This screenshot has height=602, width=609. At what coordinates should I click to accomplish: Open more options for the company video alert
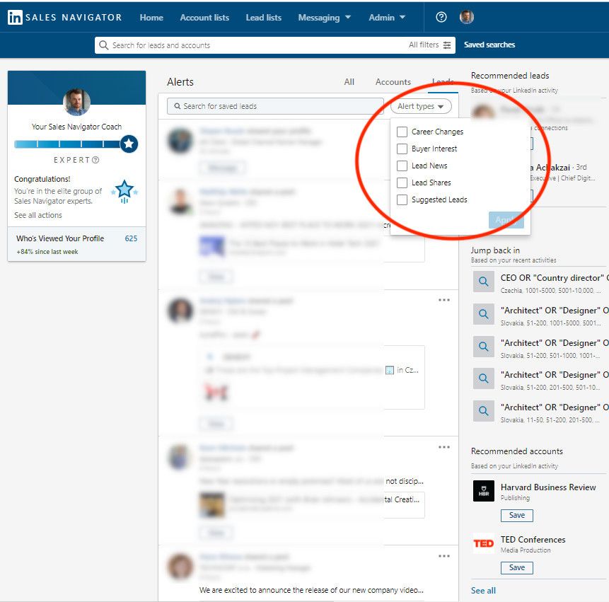click(x=444, y=556)
